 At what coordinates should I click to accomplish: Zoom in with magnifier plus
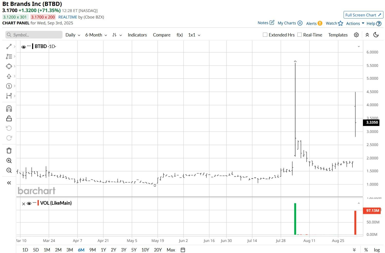point(9,161)
